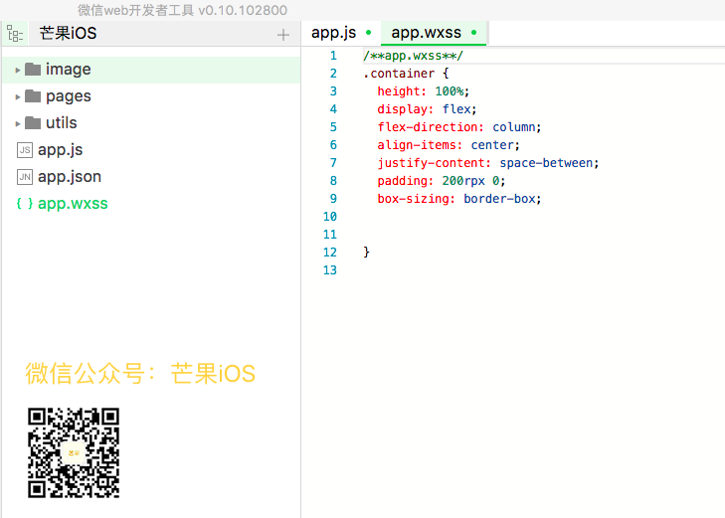Select app.wxss in the file tree
Screen dimensions: 725x518
(x=73, y=204)
